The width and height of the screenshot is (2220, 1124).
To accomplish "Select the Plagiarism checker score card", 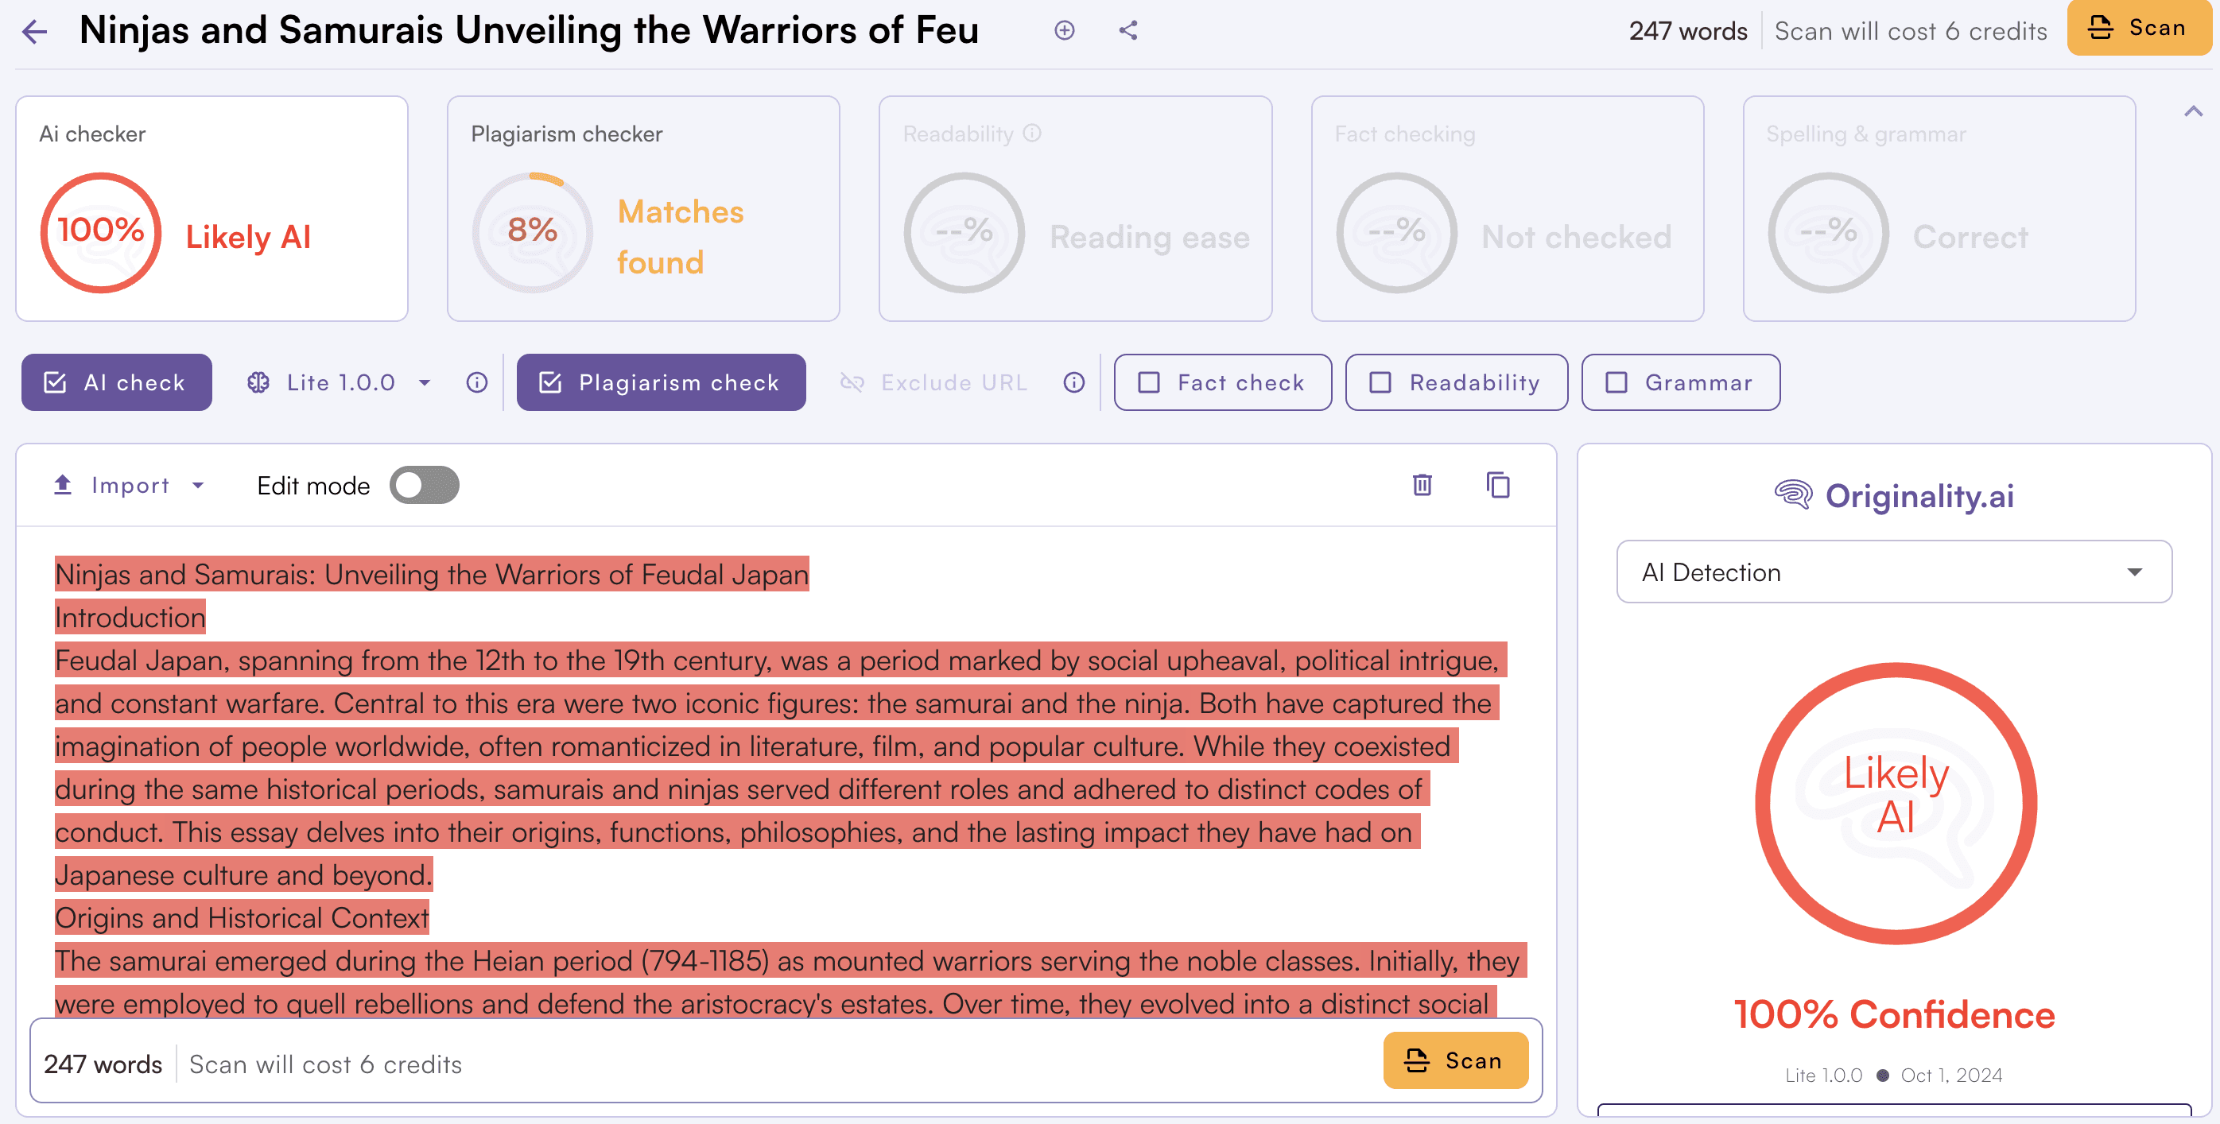I will click(x=643, y=208).
